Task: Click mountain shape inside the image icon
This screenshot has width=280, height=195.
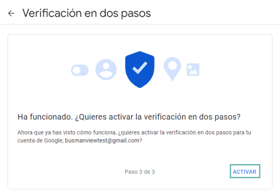Action: click(194, 71)
